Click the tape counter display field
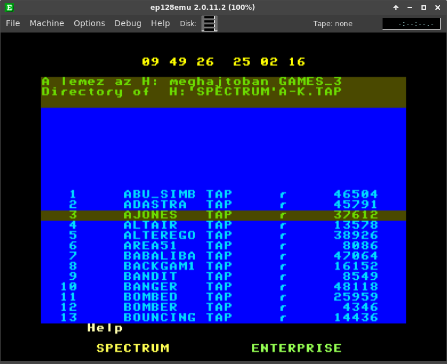Image resolution: width=447 pixels, height=364 pixels. coord(411,24)
